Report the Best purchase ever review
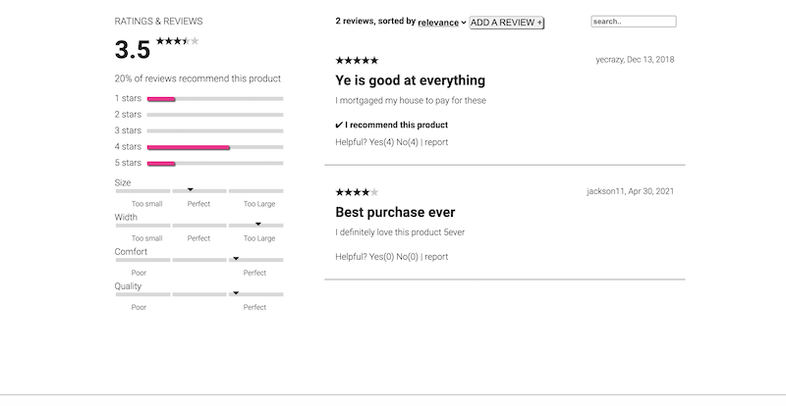 pos(436,257)
